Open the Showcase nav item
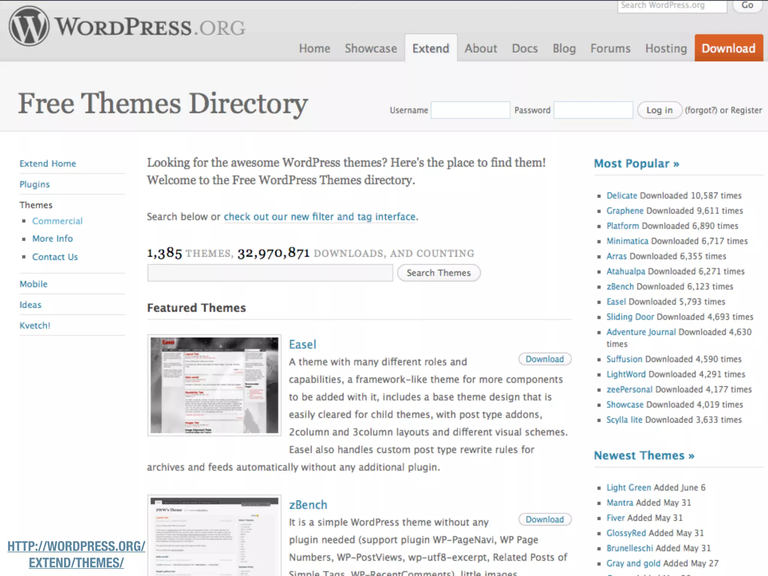 (x=371, y=48)
